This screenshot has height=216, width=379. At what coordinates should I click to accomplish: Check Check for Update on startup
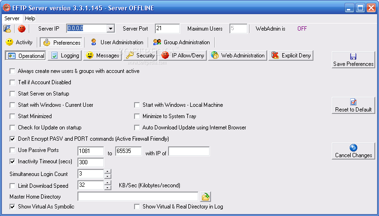(12, 128)
